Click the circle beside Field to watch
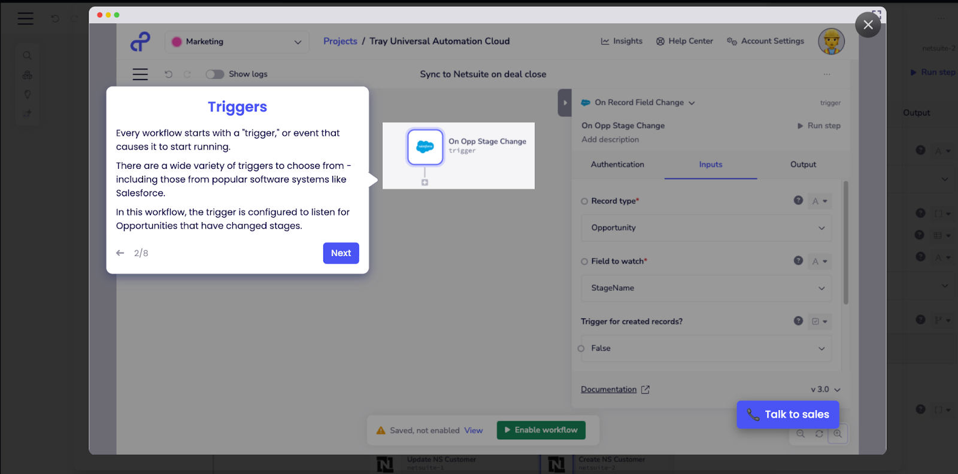This screenshot has height=474, width=958. coord(584,262)
